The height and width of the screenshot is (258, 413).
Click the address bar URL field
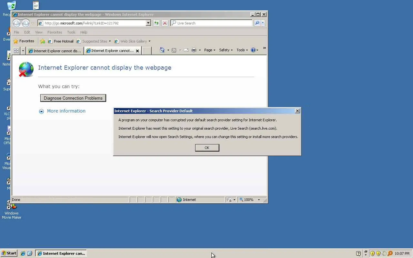click(95, 23)
